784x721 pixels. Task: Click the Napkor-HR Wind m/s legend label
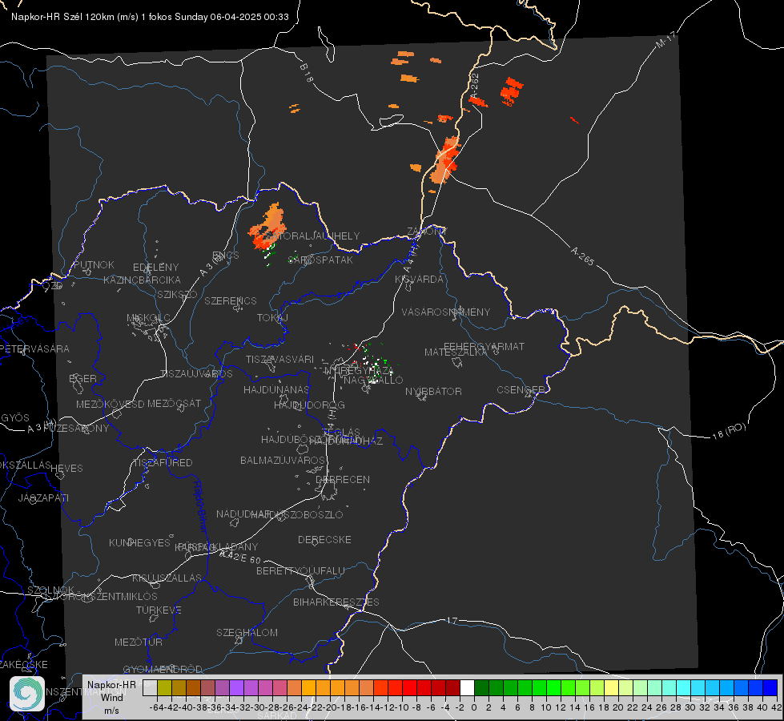pos(111,697)
